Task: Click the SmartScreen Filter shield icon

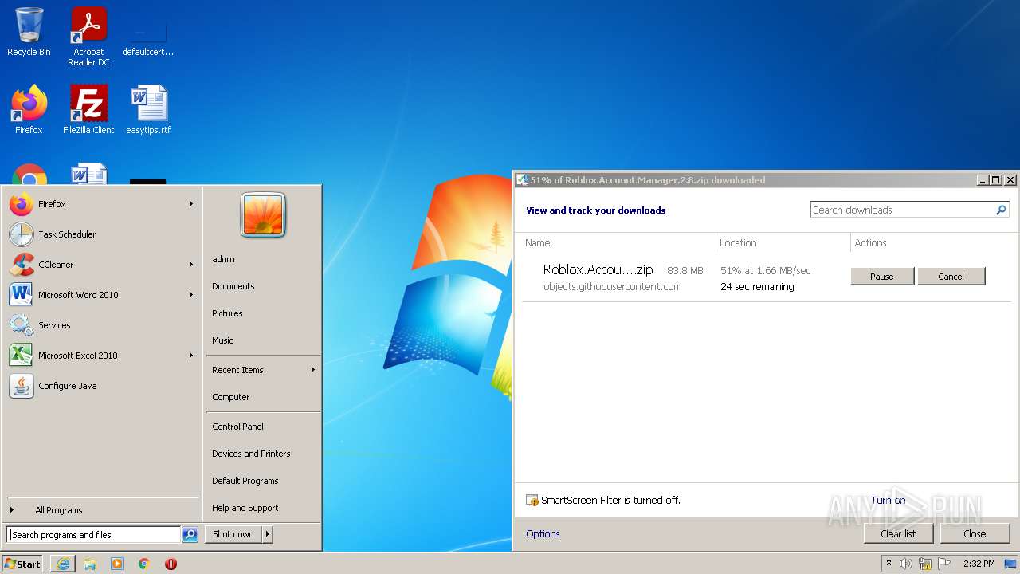Action: click(x=532, y=501)
